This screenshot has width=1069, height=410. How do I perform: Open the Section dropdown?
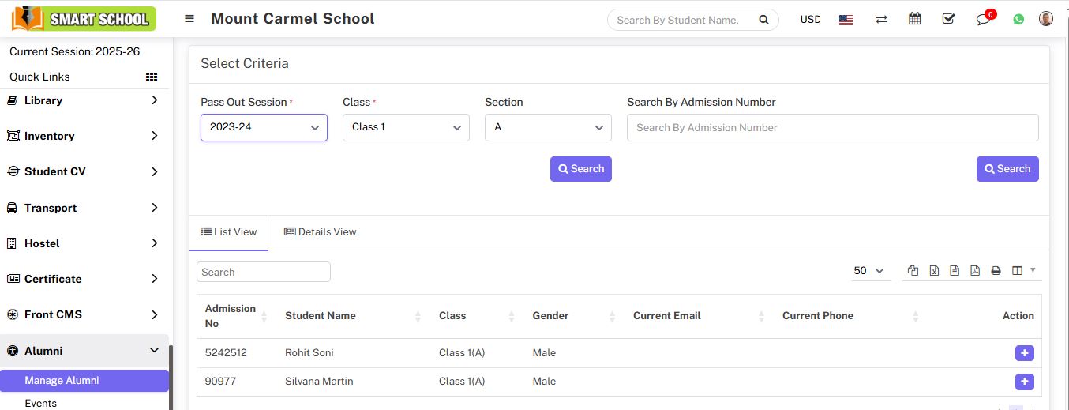548,127
